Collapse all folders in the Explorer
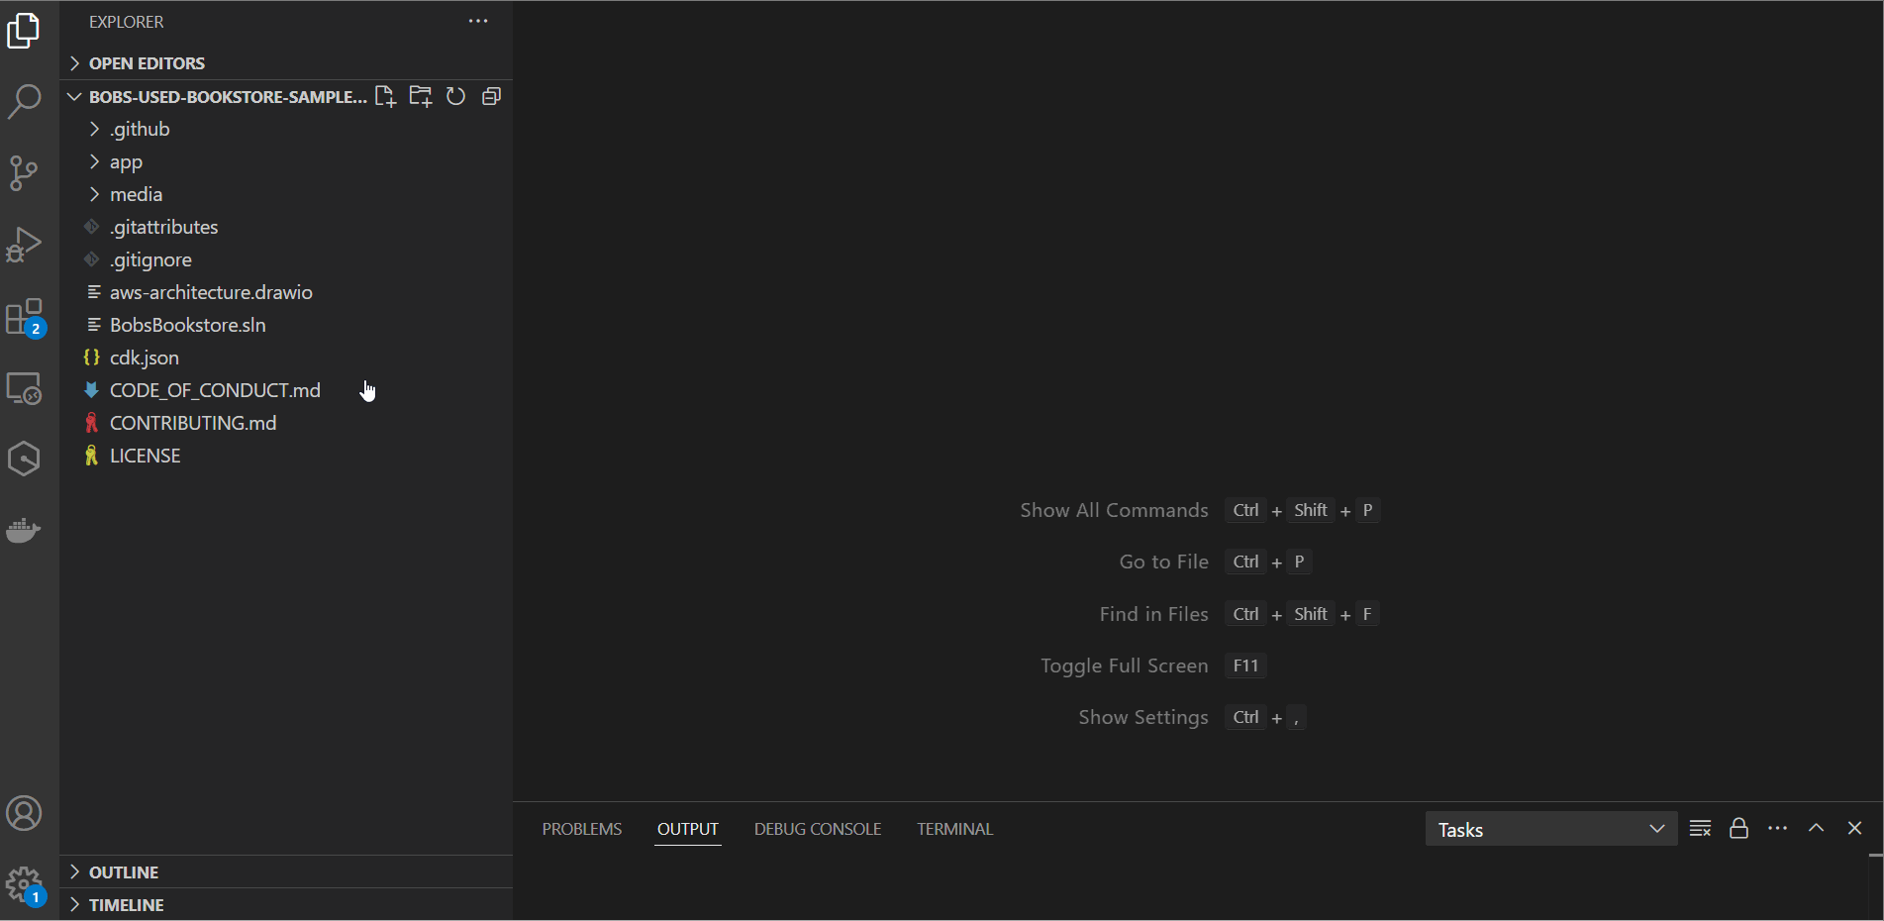This screenshot has height=921, width=1884. click(x=491, y=96)
